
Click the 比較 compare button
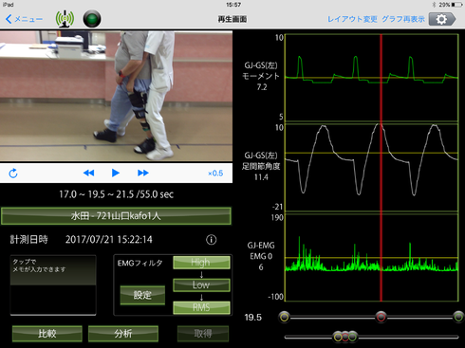[x=47, y=334]
